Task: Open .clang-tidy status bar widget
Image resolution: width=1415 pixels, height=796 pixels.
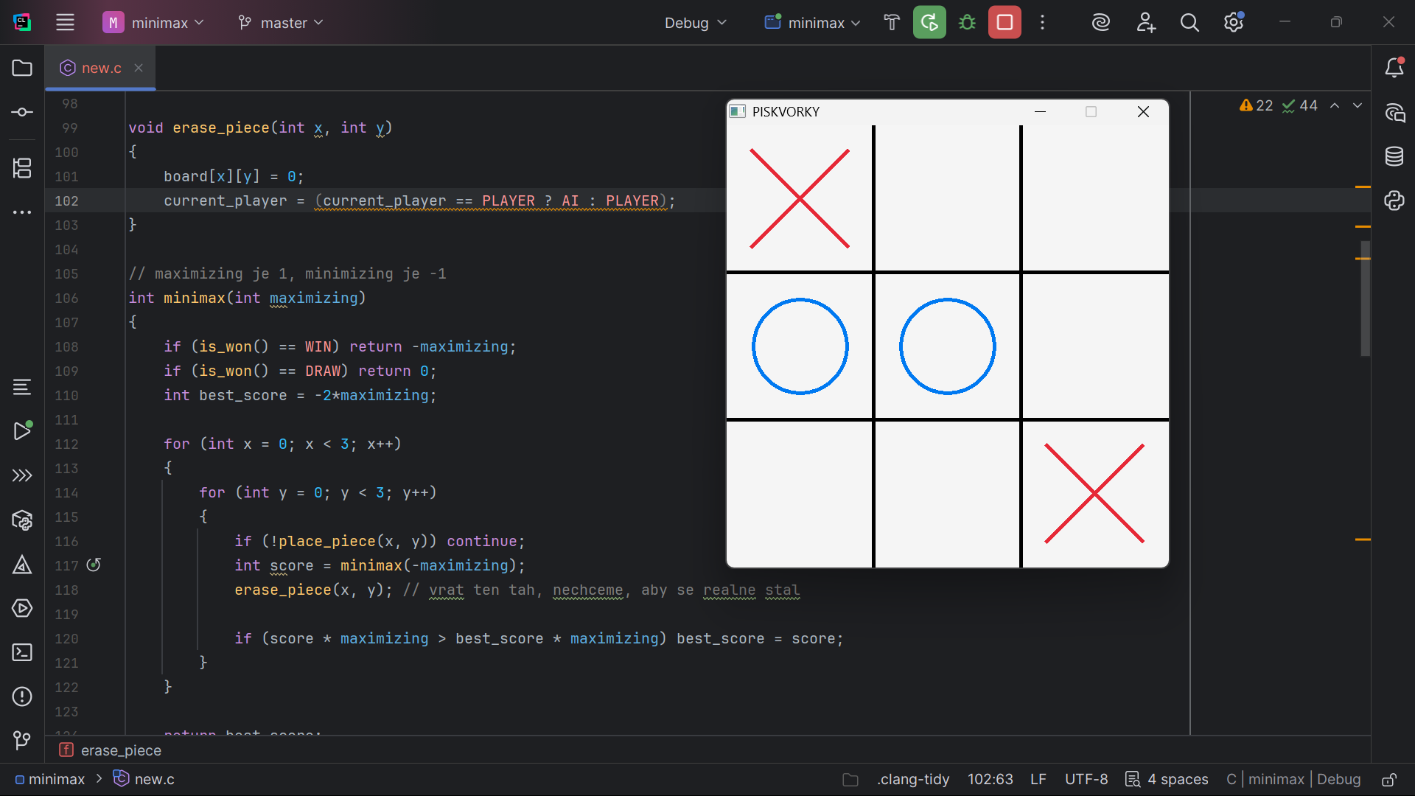Action: pos(912,779)
